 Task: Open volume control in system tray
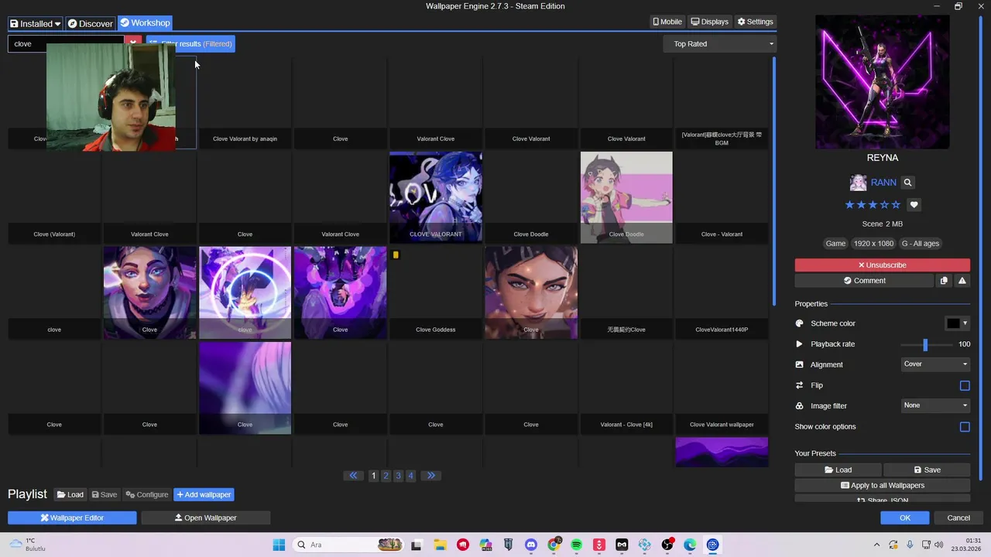(938, 545)
